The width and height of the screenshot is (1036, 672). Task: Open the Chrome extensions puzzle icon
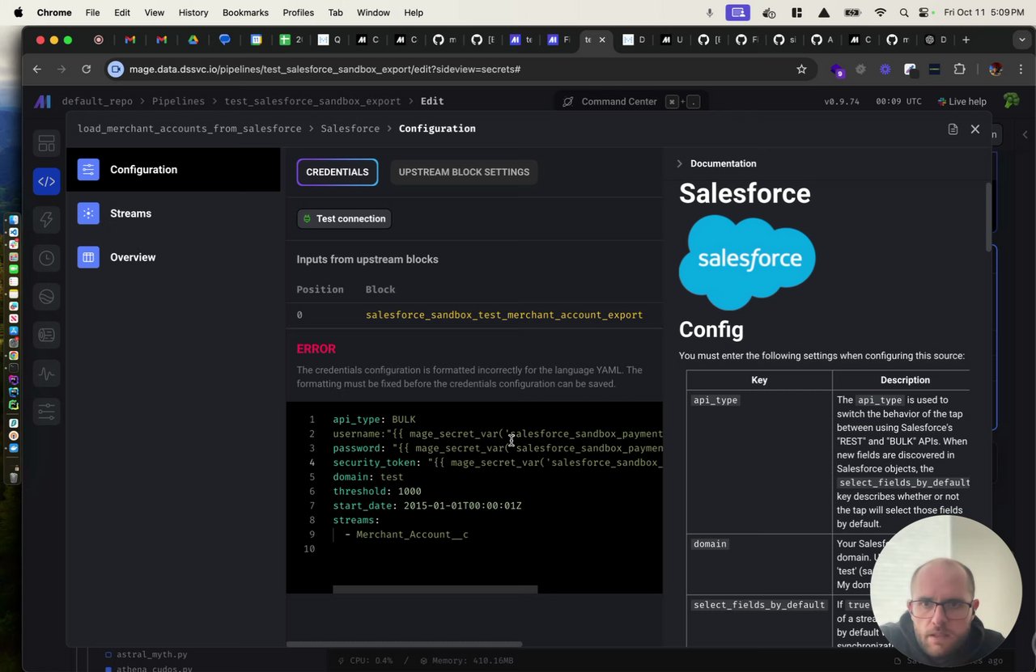coord(959,70)
